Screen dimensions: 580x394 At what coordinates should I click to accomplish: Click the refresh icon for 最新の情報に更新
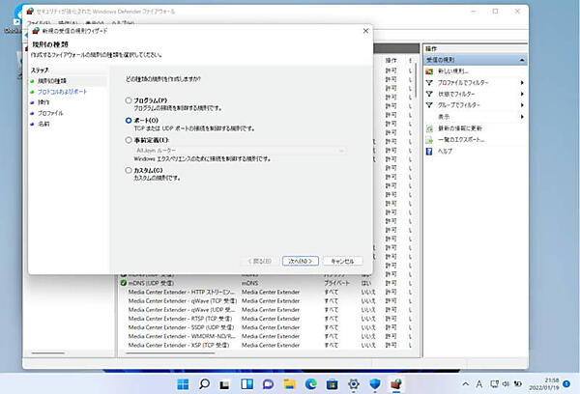point(429,128)
